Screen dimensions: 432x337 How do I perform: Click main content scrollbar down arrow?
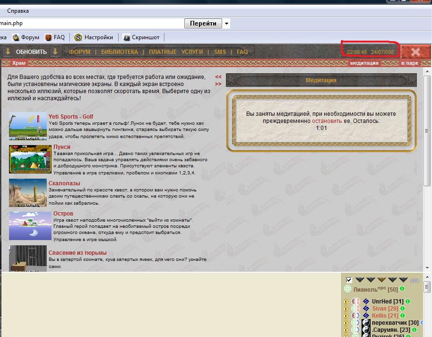(427, 268)
